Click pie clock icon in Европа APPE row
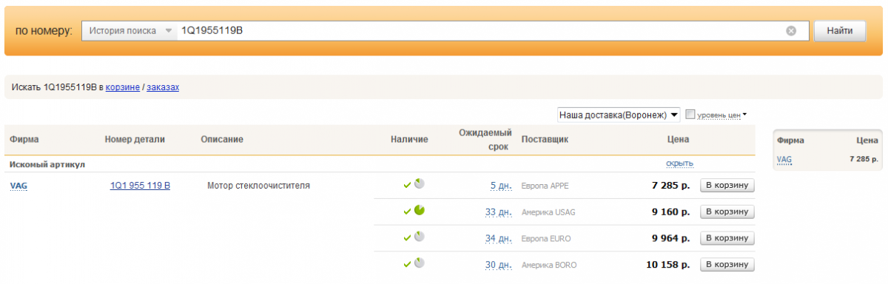 tap(419, 184)
